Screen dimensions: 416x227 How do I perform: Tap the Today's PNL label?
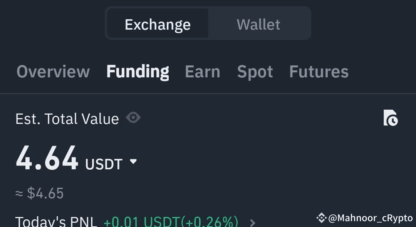pos(56,222)
